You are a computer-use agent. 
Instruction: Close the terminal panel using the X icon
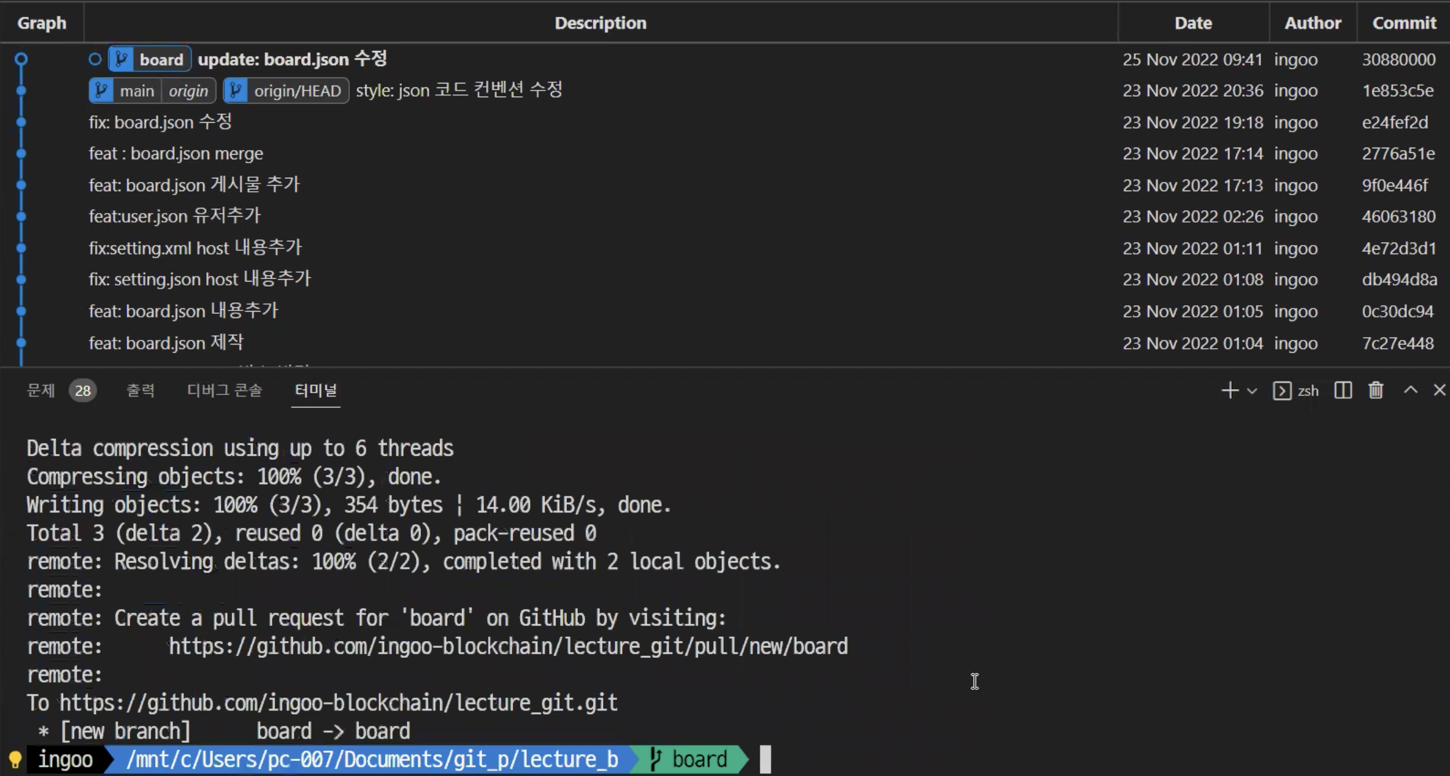(1440, 390)
